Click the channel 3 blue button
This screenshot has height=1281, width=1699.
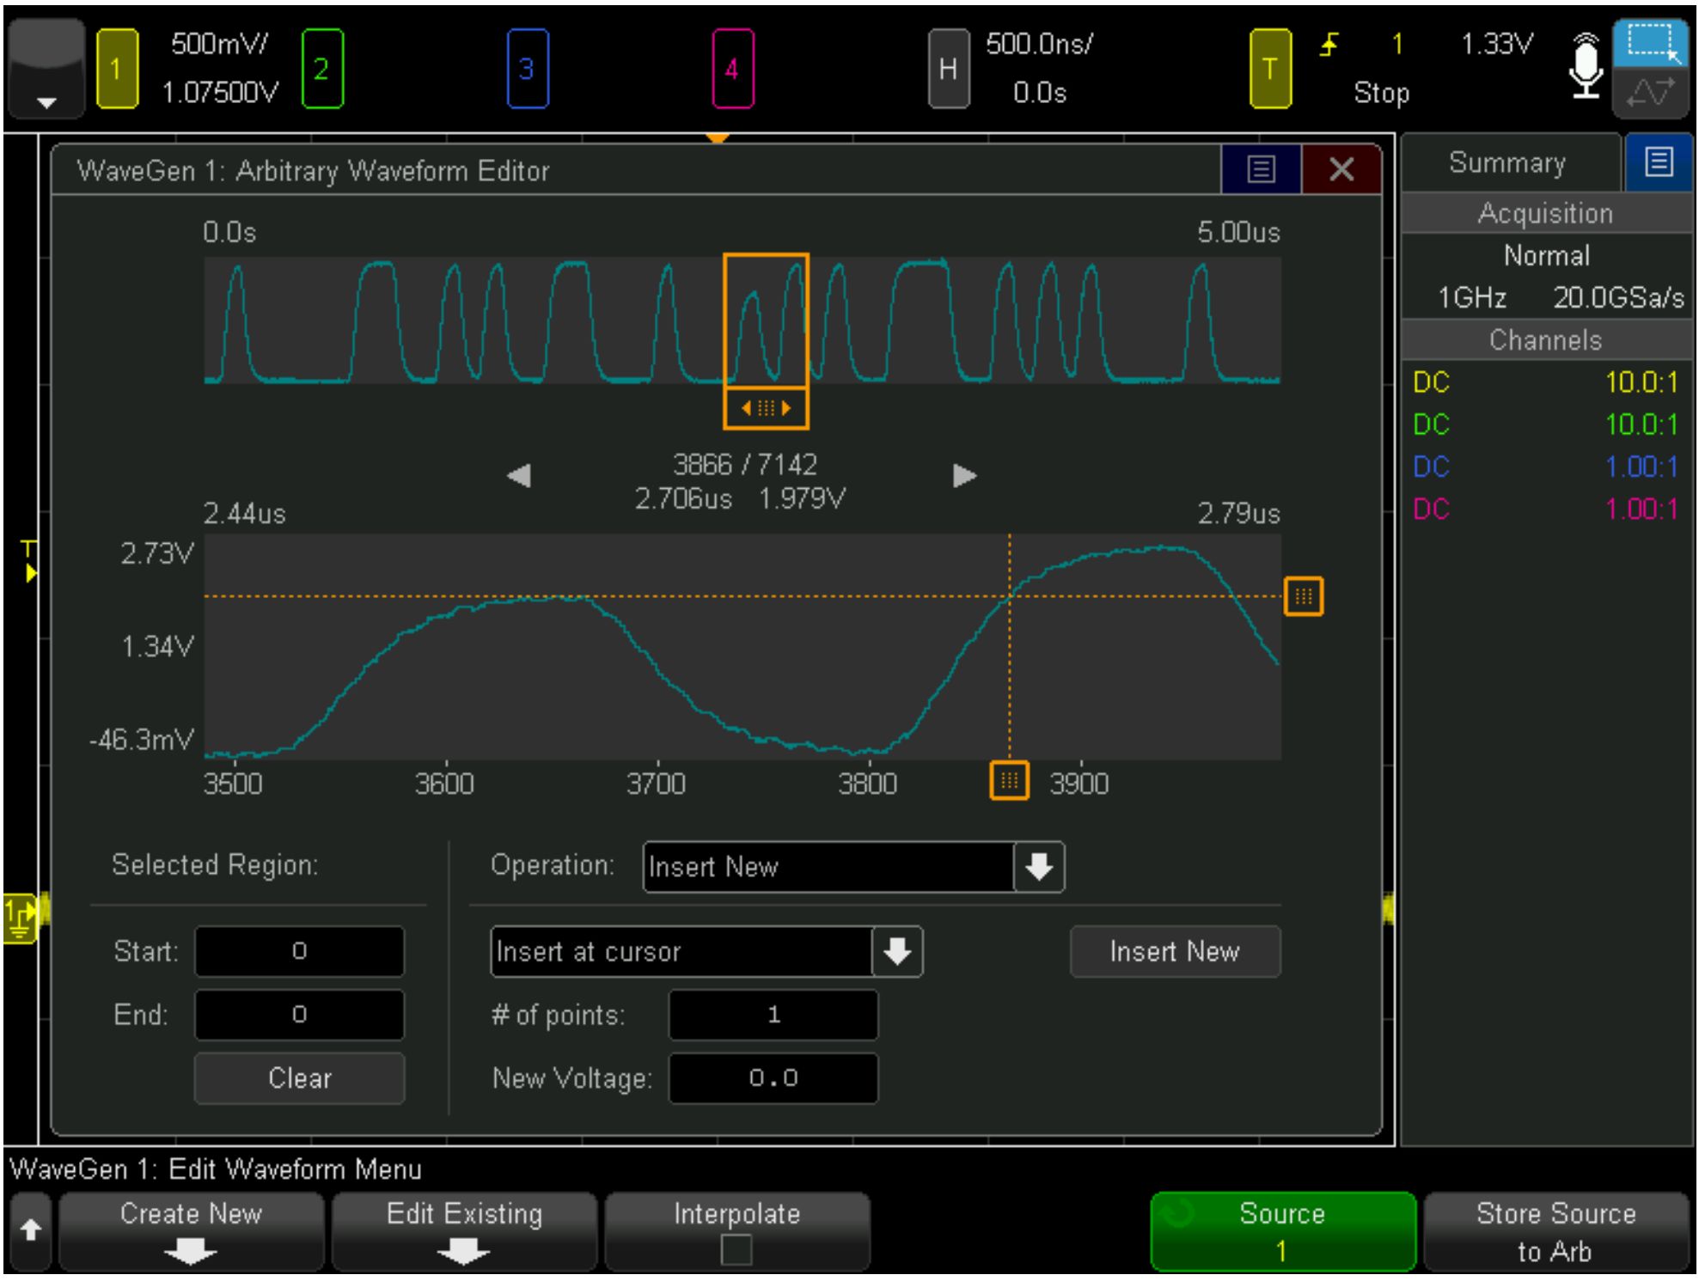coord(527,69)
